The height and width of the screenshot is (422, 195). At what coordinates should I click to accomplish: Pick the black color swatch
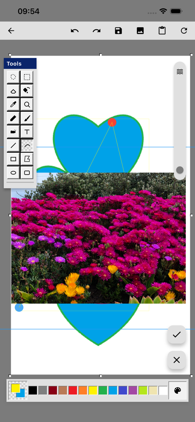33,391
